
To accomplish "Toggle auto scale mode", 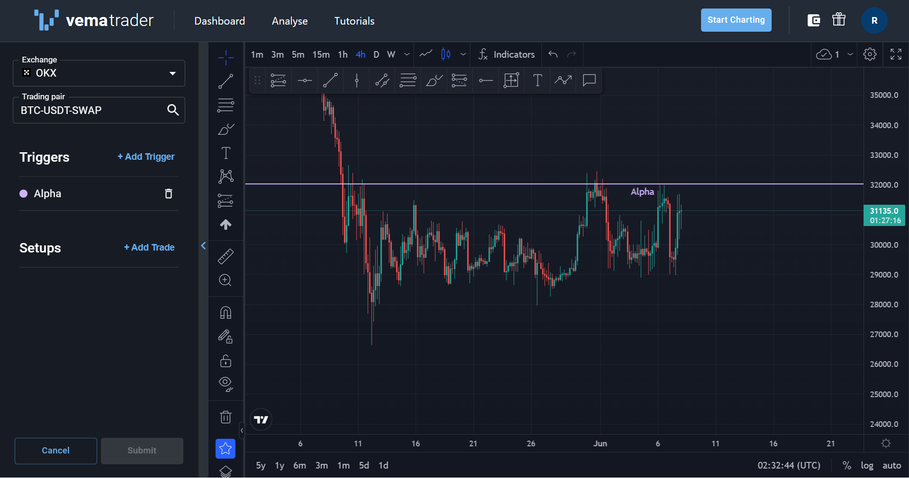I will [891, 465].
